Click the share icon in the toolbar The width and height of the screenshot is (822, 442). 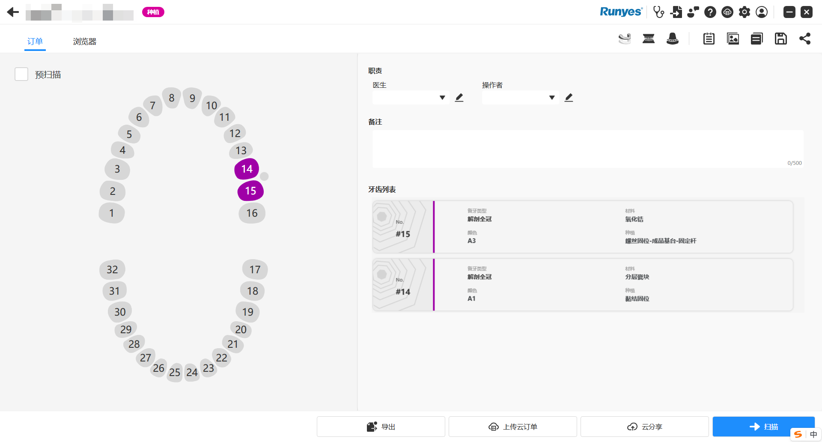click(x=804, y=39)
